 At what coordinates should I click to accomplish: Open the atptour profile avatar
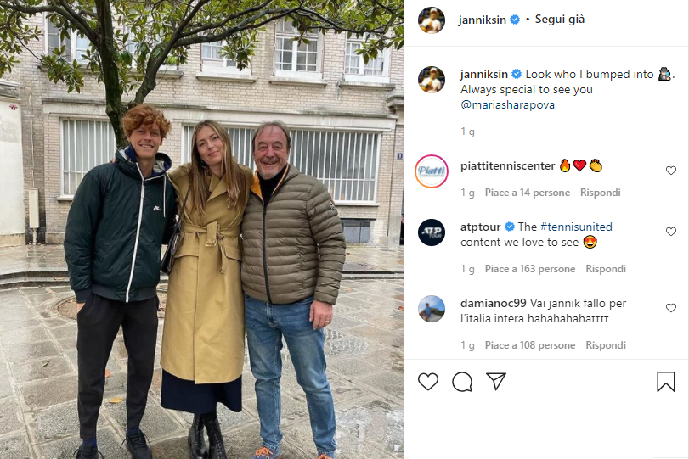432,232
